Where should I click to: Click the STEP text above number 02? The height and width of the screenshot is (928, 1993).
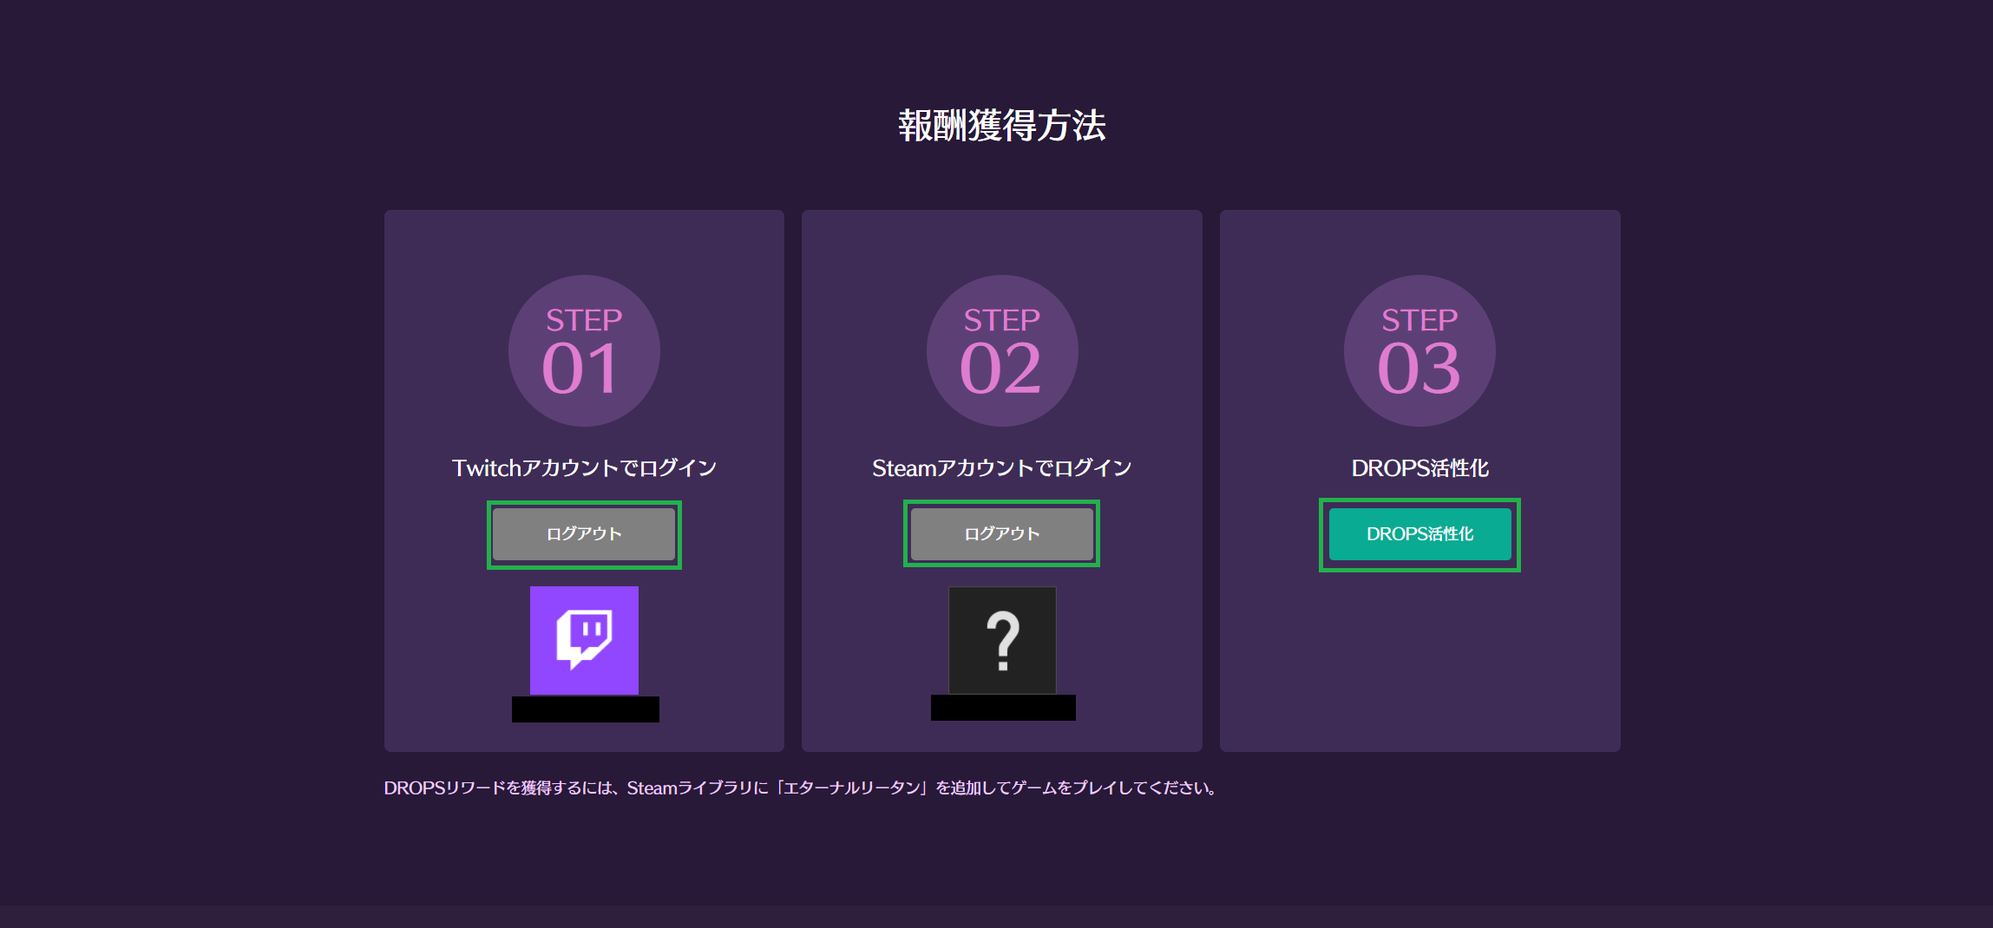point(1001,320)
